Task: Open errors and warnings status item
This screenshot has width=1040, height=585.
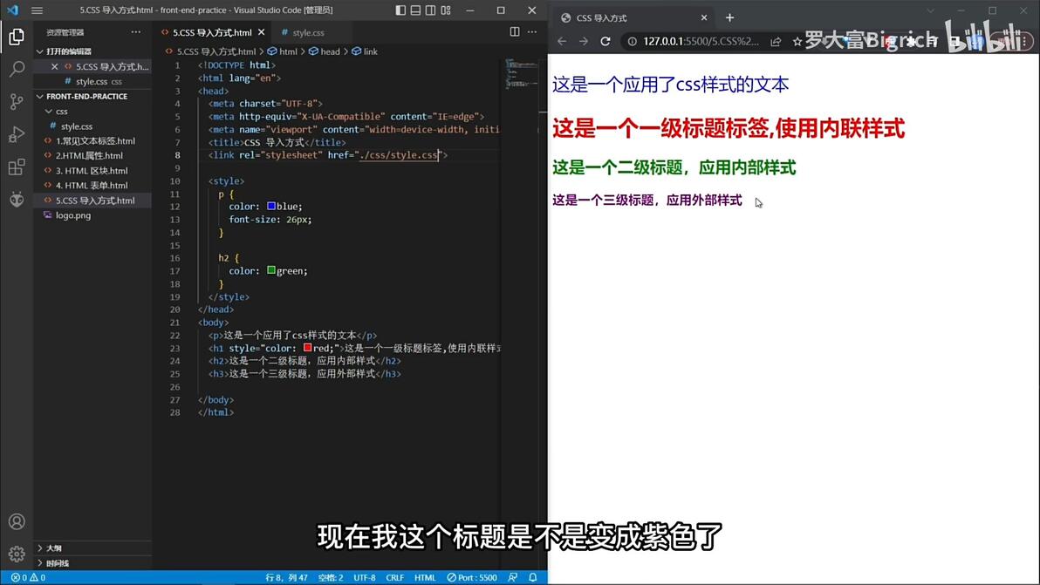Action: point(28,578)
